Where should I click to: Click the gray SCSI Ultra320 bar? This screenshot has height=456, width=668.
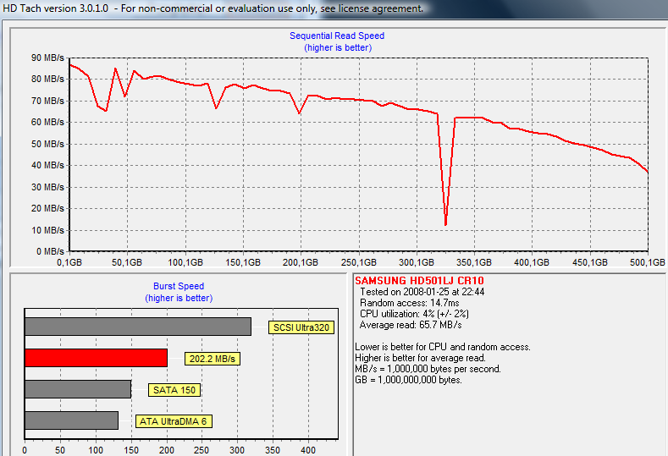pyautogui.click(x=138, y=327)
